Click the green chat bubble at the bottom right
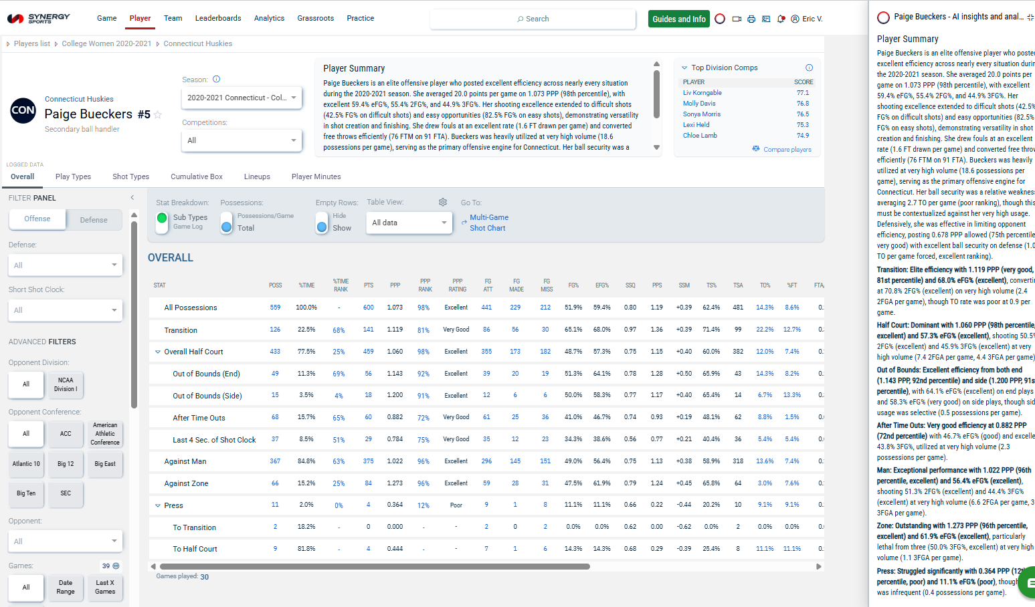The width and height of the screenshot is (1035, 607). 1028,583
